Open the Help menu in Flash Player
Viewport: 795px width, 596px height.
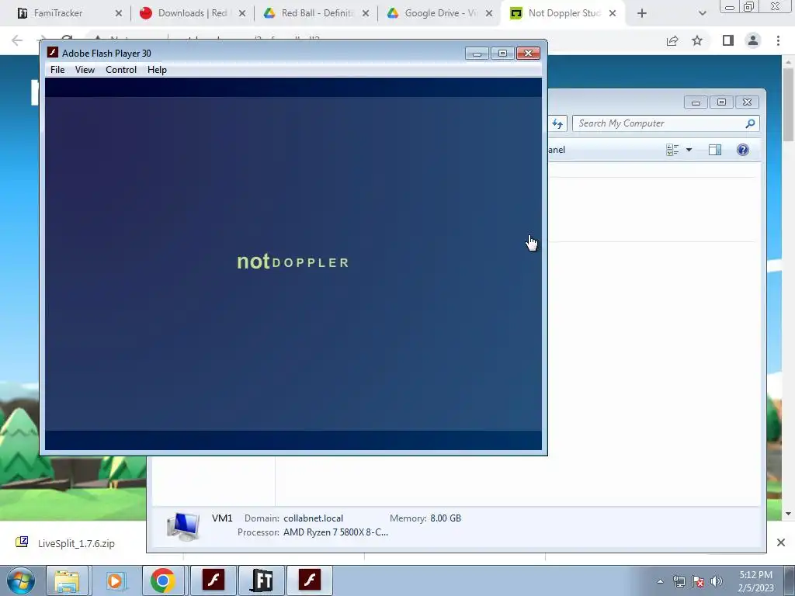click(x=157, y=70)
